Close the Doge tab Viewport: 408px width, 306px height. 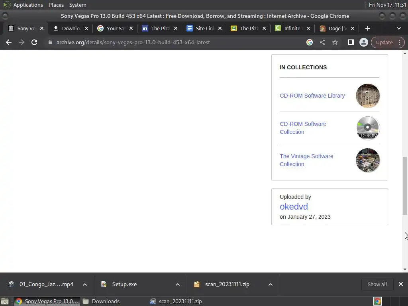coord(353,28)
